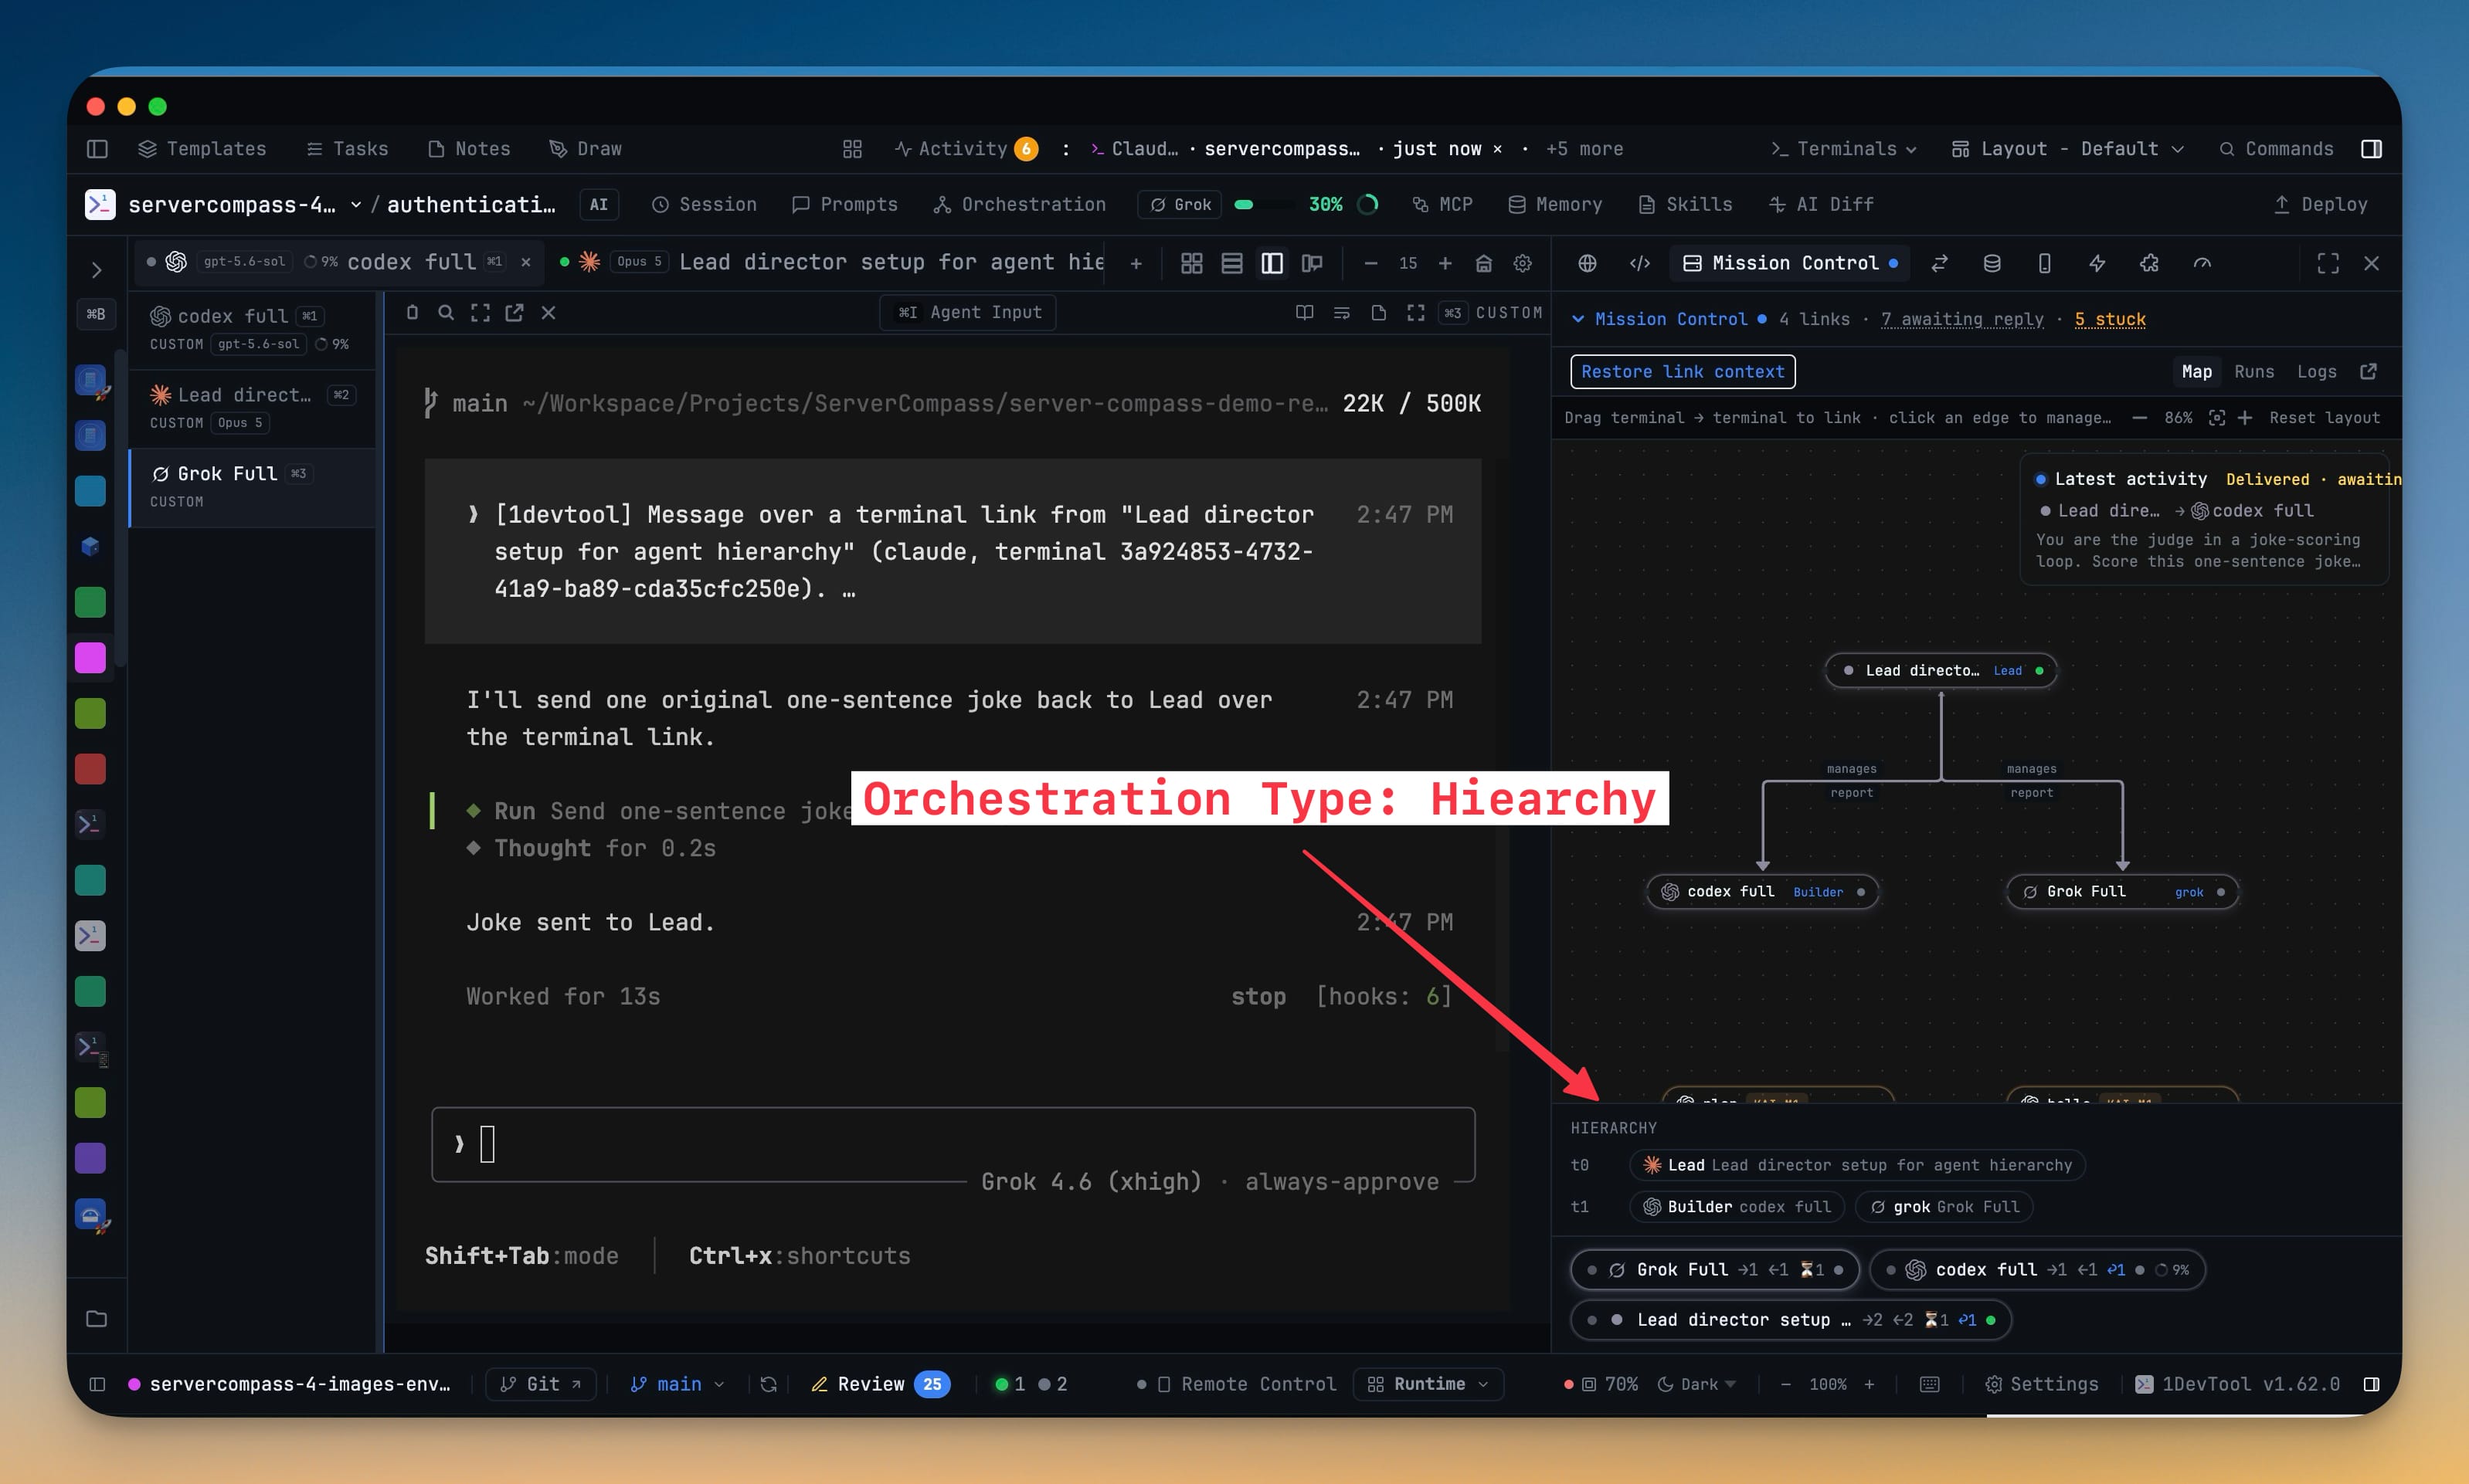Open the book reader view icon
2469x1484 pixels.
click(1305, 313)
